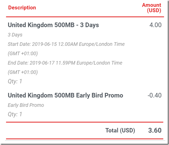This screenshot has width=169, height=145.
Task: Click Qty: 1 under Early Bird Promo
Action: [15, 114]
